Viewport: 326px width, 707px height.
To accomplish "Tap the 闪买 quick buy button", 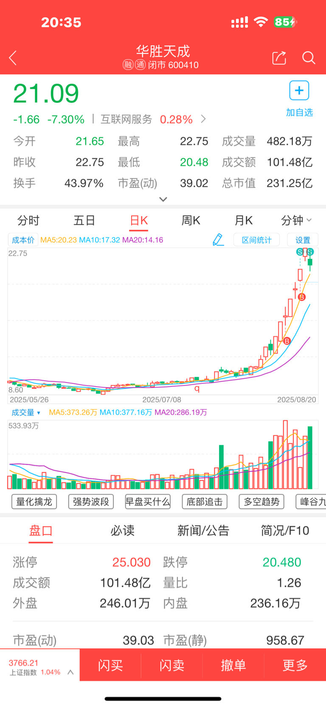I will [x=110, y=665].
